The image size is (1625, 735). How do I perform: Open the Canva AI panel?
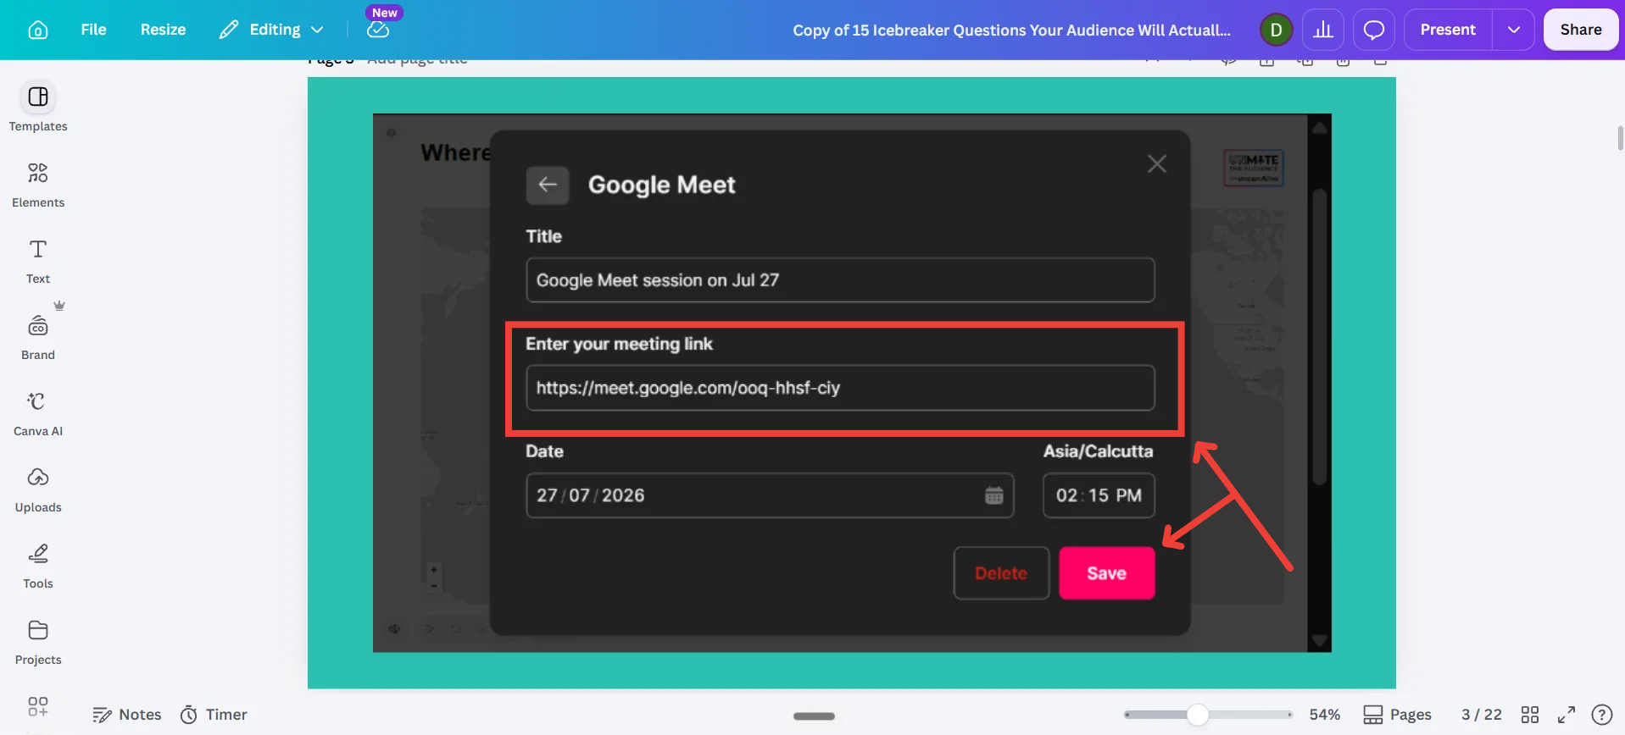click(x=38, y=412)
